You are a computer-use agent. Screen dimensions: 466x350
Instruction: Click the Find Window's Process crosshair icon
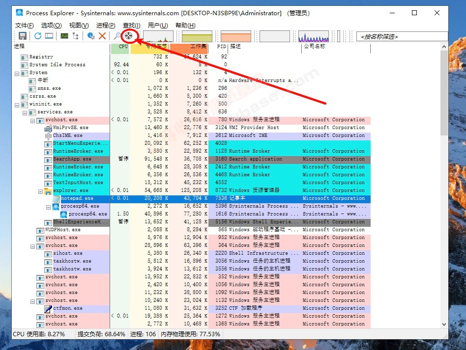[129, 35]
